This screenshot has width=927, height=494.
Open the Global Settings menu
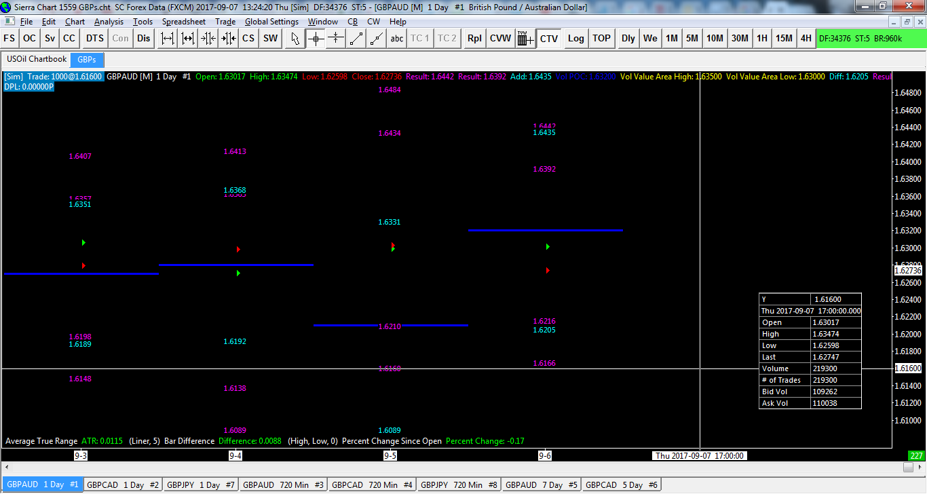(x=272, y=22)
